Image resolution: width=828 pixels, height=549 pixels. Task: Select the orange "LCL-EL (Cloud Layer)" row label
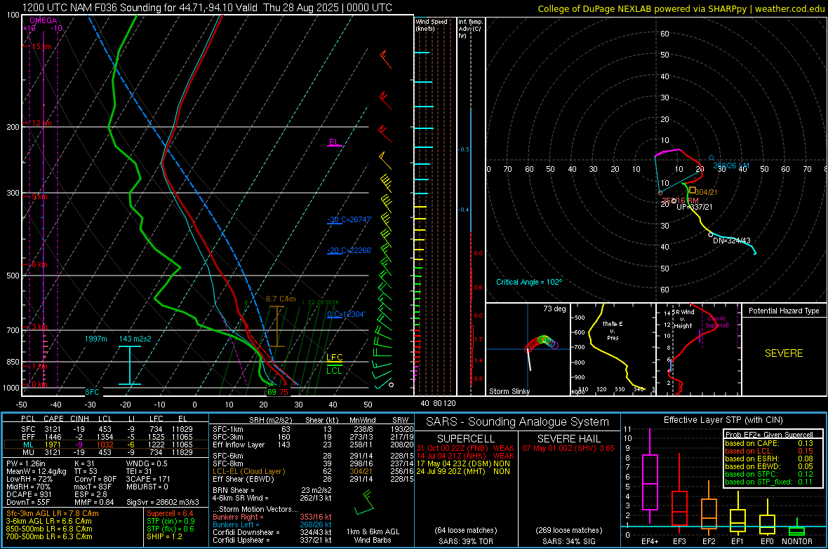tap(248, 471)
